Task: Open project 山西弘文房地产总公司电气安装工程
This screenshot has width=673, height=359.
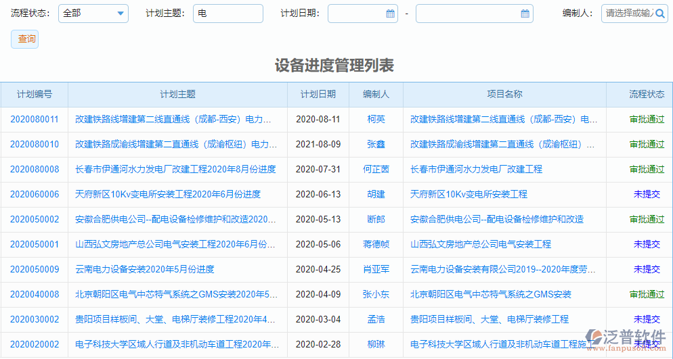Action: click(x=481, y=244)
